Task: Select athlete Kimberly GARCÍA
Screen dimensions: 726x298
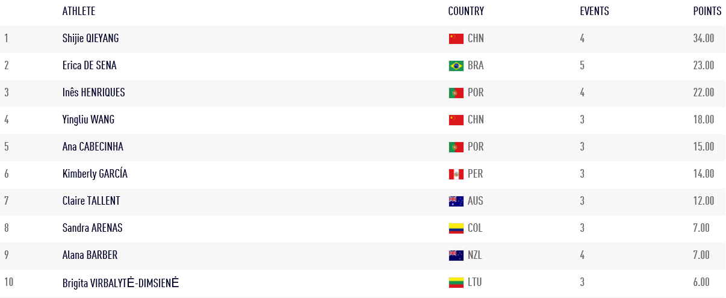Action: click(95, 174)
